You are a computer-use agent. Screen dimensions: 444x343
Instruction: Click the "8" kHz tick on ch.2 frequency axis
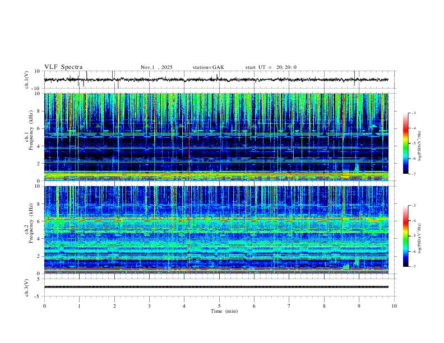(39, 204)
